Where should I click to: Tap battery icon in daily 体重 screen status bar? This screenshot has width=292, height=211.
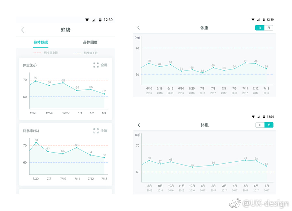[x=264, y=19]
